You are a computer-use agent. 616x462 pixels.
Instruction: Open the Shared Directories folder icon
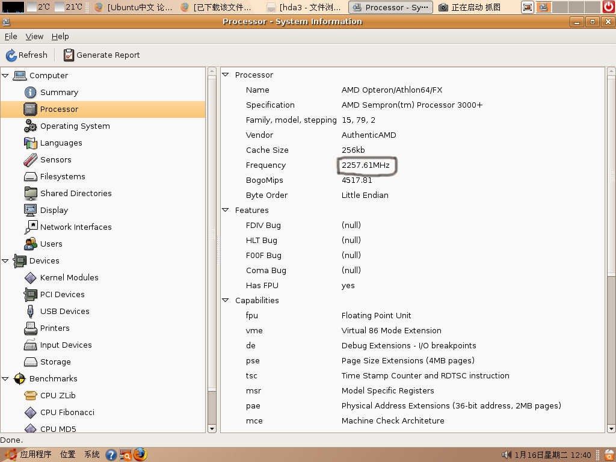click(30, 193)
